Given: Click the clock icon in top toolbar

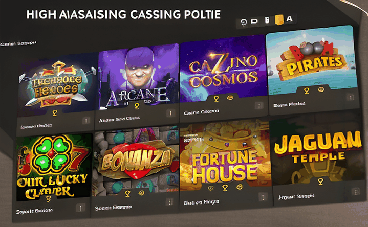Looking at the screenshot, I should tap(243, 22).
